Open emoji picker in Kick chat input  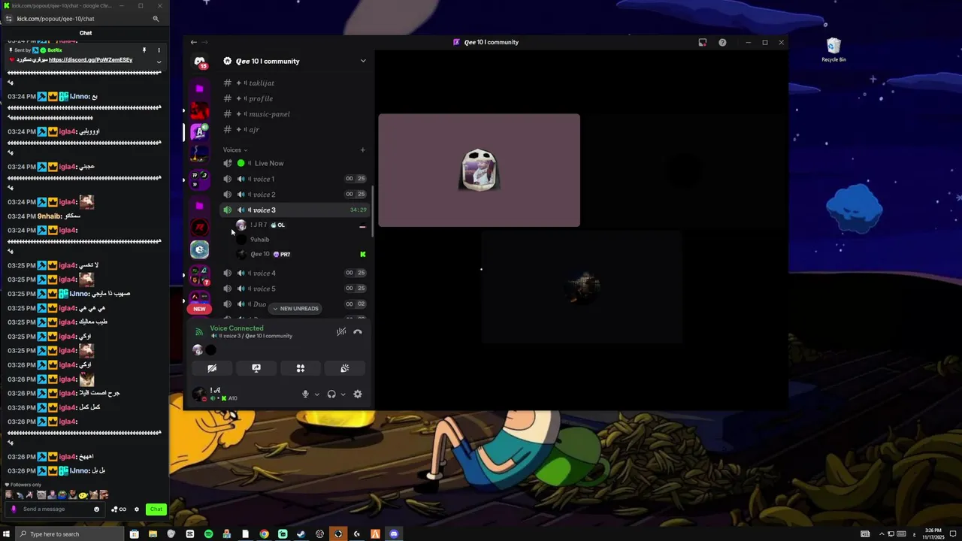(x=96, y=509)
